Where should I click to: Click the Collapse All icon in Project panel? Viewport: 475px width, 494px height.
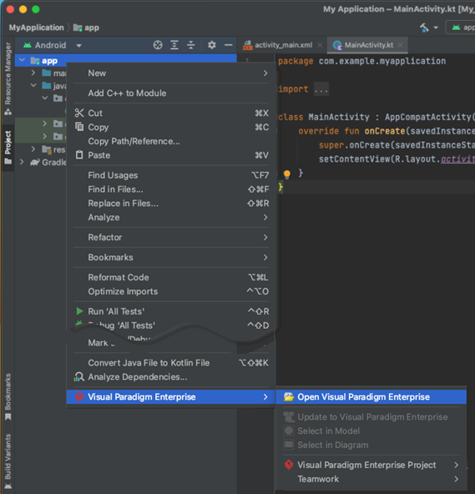tap(190, 45)
